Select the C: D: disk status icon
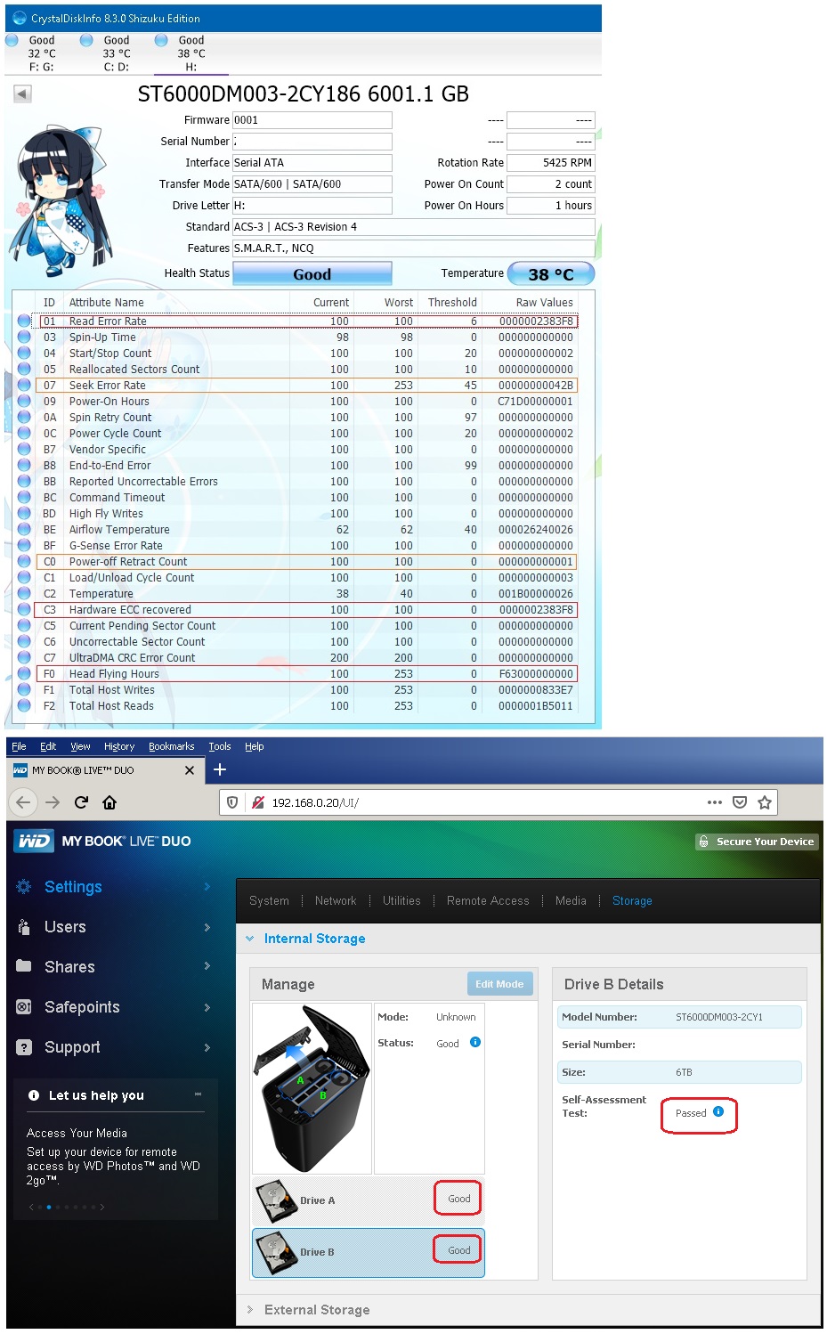The image size is (827, 1334). coord(87,40)
